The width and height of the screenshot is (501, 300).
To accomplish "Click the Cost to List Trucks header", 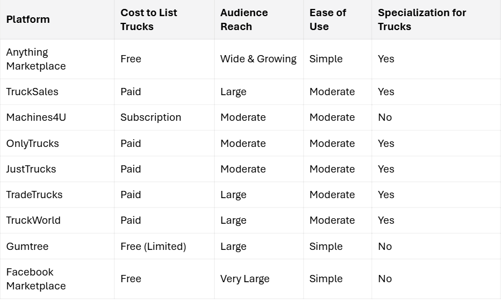I will click(149, 19).
